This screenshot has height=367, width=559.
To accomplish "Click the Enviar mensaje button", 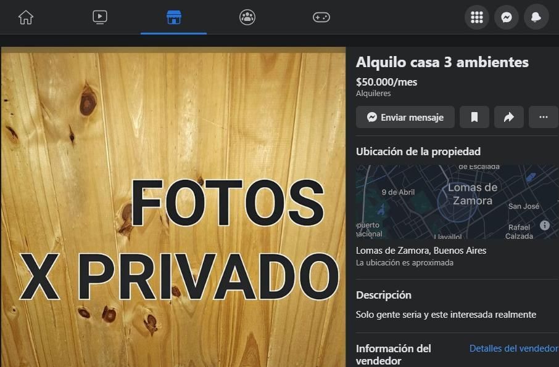I will pos(405,117).
